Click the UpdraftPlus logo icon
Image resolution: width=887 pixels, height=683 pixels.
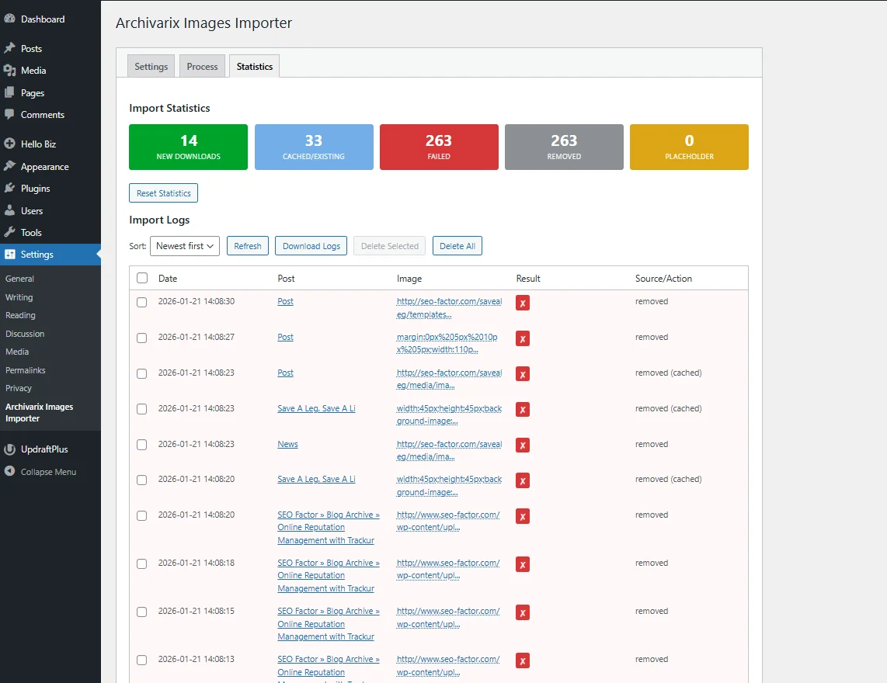coord(9,449)
